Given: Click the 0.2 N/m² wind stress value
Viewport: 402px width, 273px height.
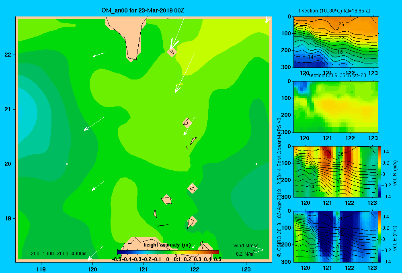Looking at the screenshot, I should pos(246,254).
